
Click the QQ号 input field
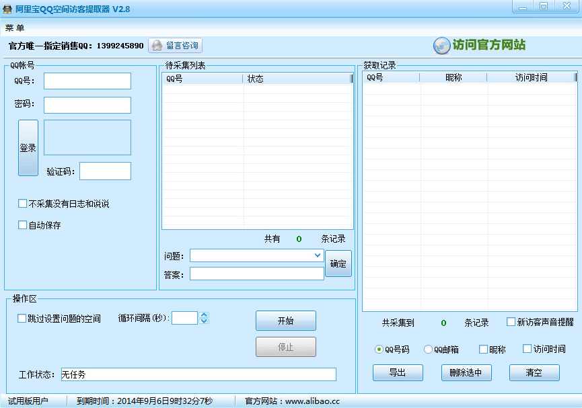[87, 81]
